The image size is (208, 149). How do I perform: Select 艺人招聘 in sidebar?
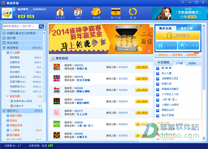[x=15, y=53]
